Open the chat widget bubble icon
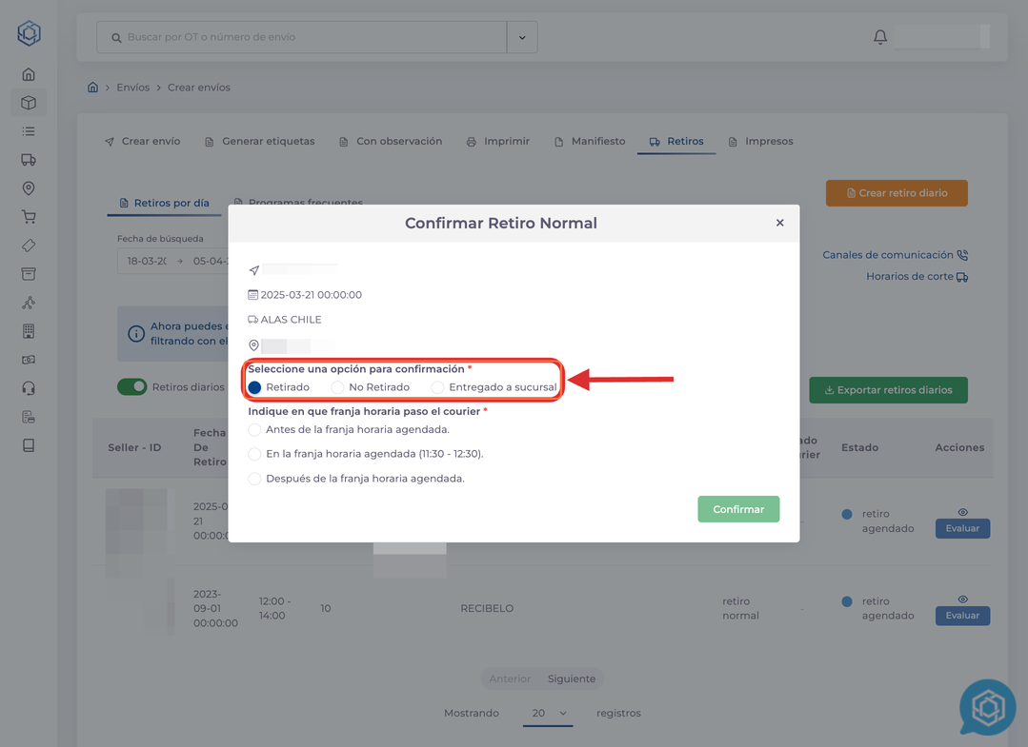The width and height of the screenshot is (1028, 747). [987, 708]
